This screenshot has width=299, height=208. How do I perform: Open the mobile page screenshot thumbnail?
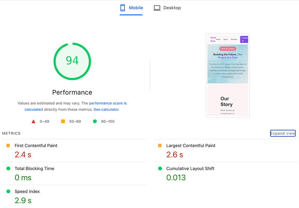point(228,76)
